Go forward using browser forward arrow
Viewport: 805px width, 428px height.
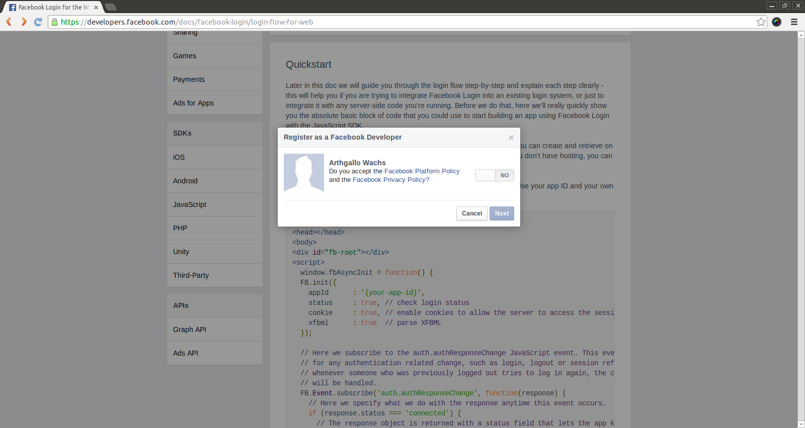click(24, 22)
